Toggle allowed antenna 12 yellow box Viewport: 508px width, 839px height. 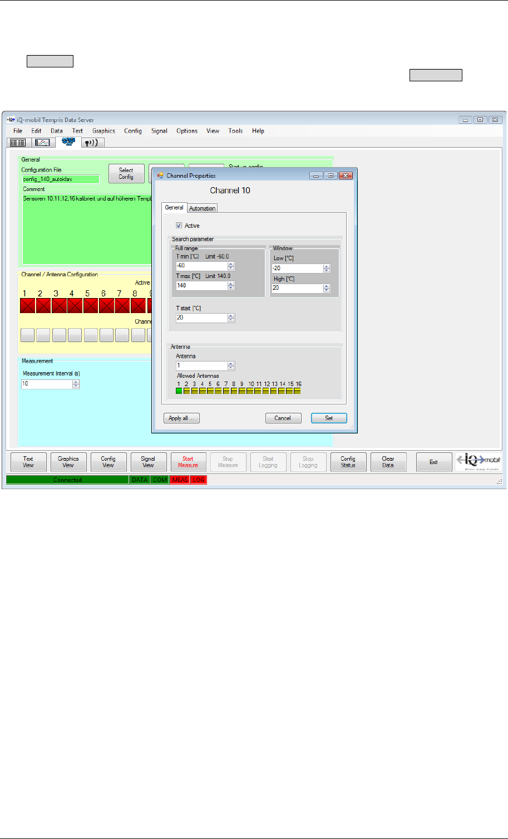266,391
